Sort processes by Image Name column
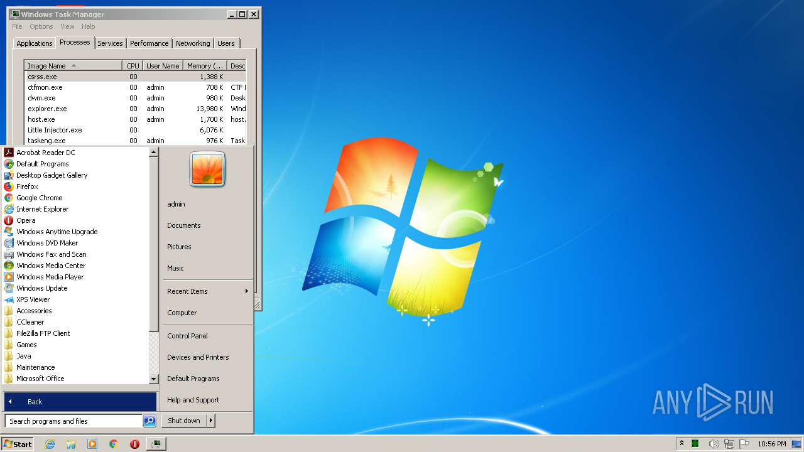This screenshot has height=452, width=804. tap(73, 66)
